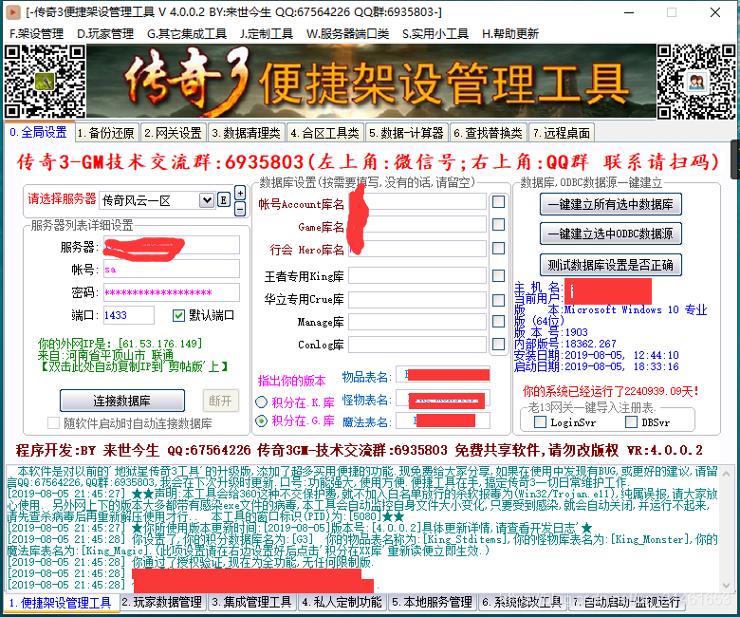This screenshot has height=617, width=740.
Task: Select the 积分在.G.库 radio button
Action: pyautogui.click(x=261, y=421)
